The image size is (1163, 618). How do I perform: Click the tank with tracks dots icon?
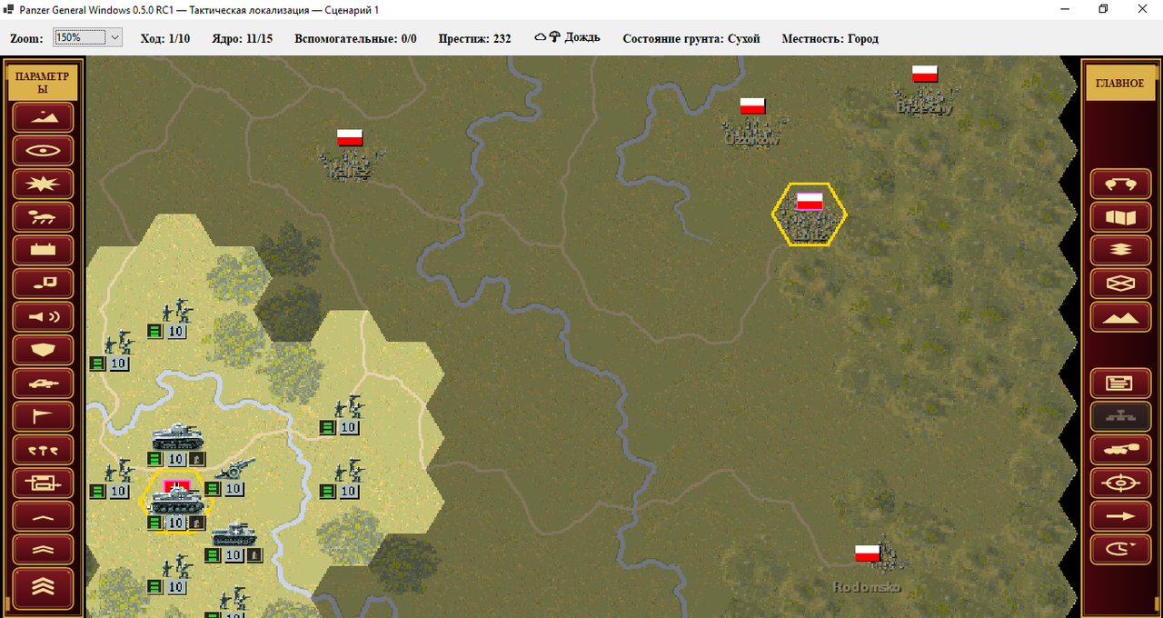click(43, 216)
